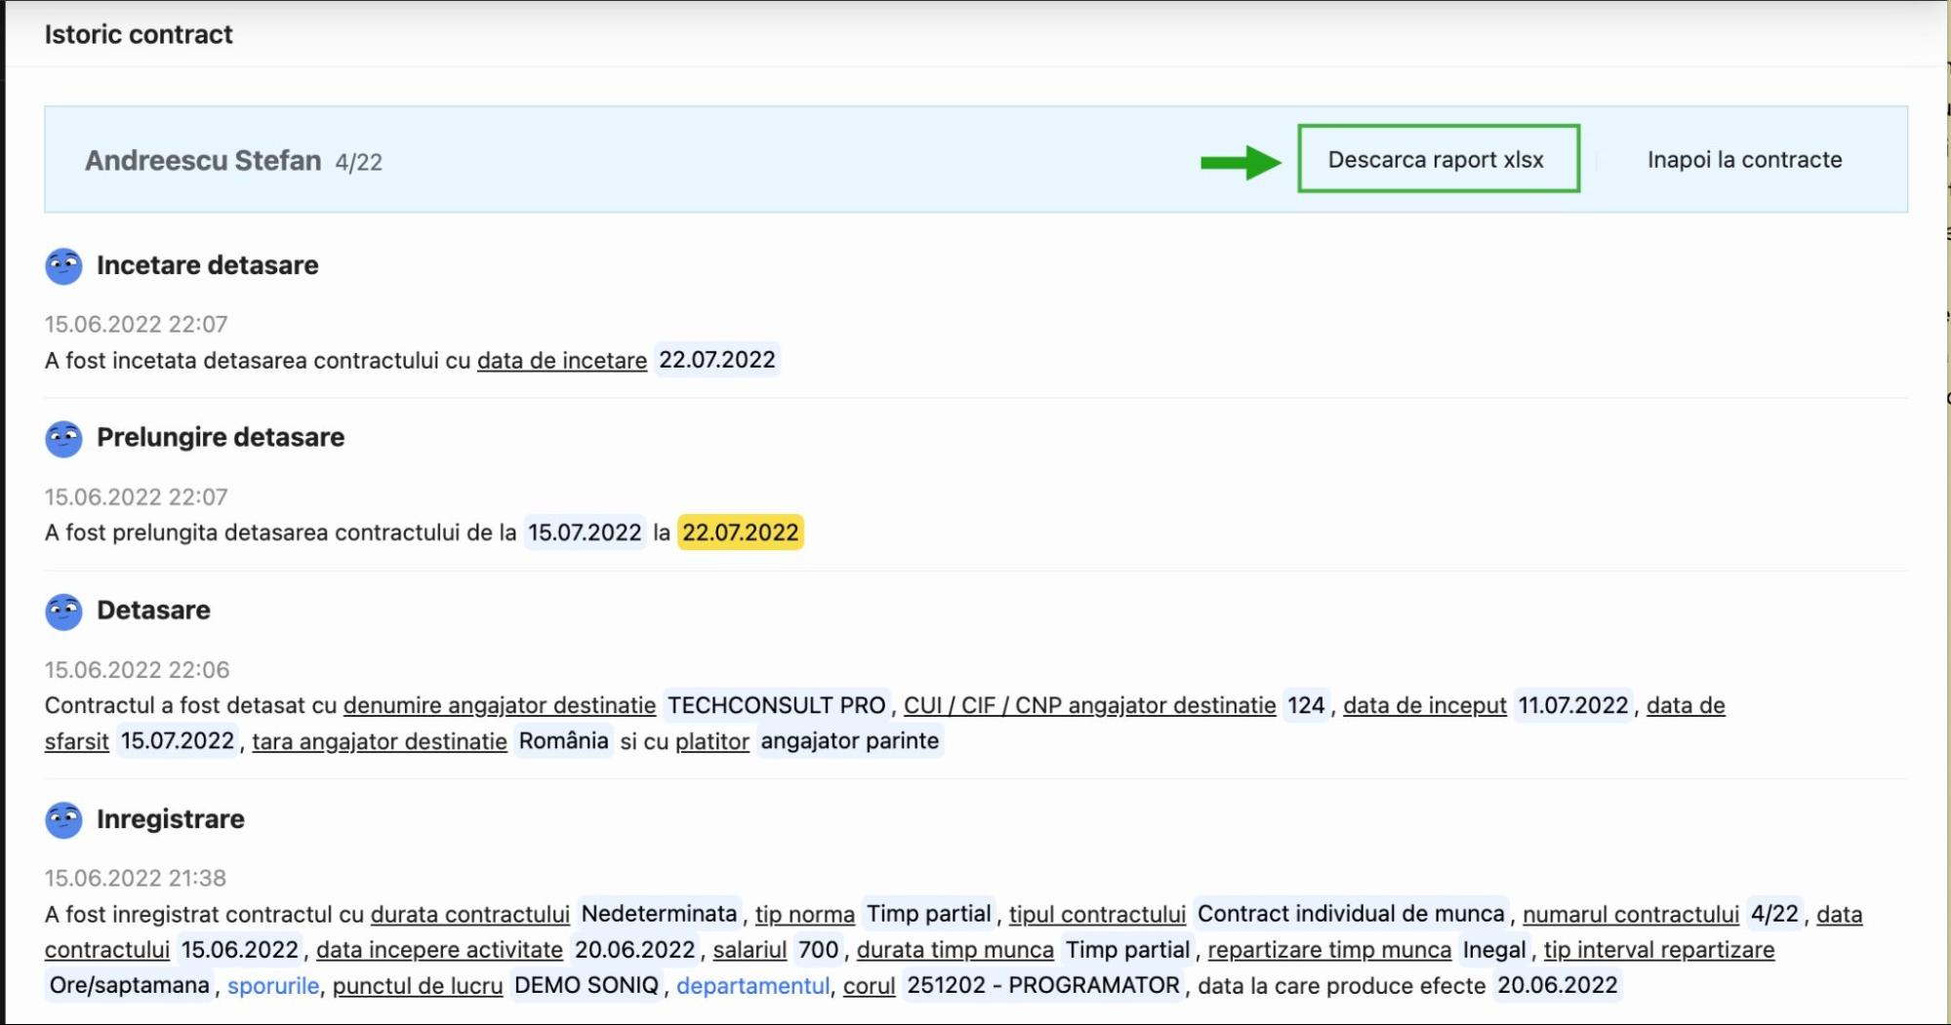Viewport: 1951px width, 1025px height.
Task: Click denumire angajator destinatie label
Action: pos(500,705)
